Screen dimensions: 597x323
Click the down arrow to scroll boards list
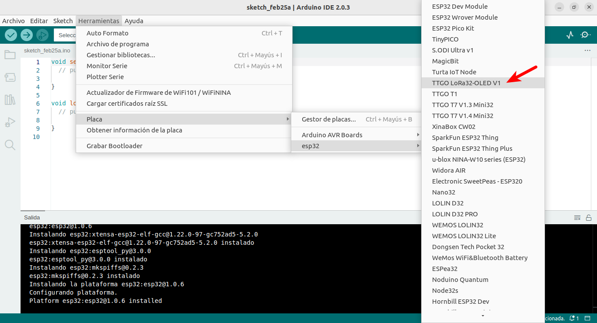pyautogui.click(x=483, y=316)
